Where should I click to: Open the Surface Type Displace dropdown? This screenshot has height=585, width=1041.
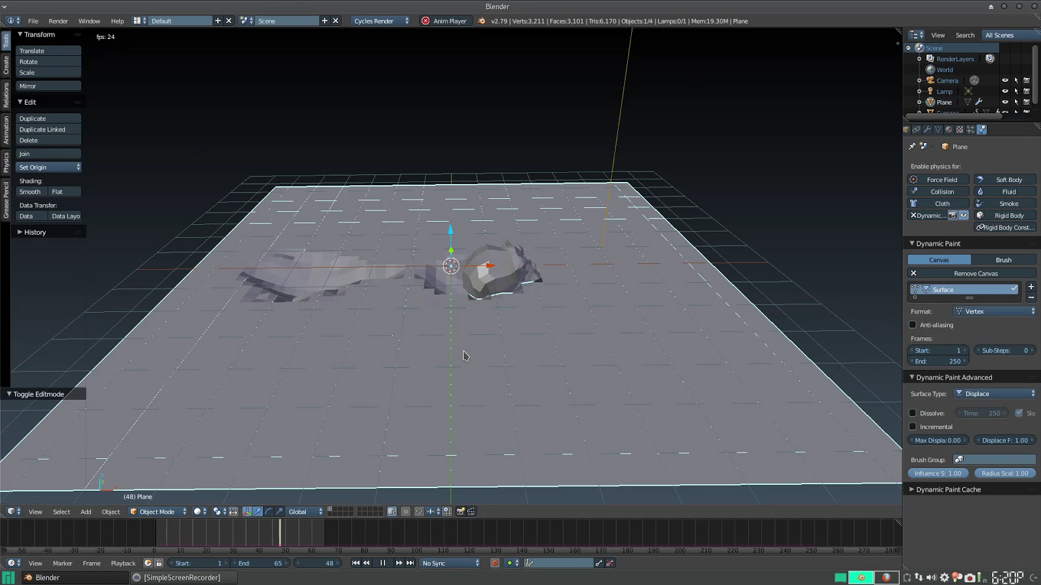tap(995, 393)
